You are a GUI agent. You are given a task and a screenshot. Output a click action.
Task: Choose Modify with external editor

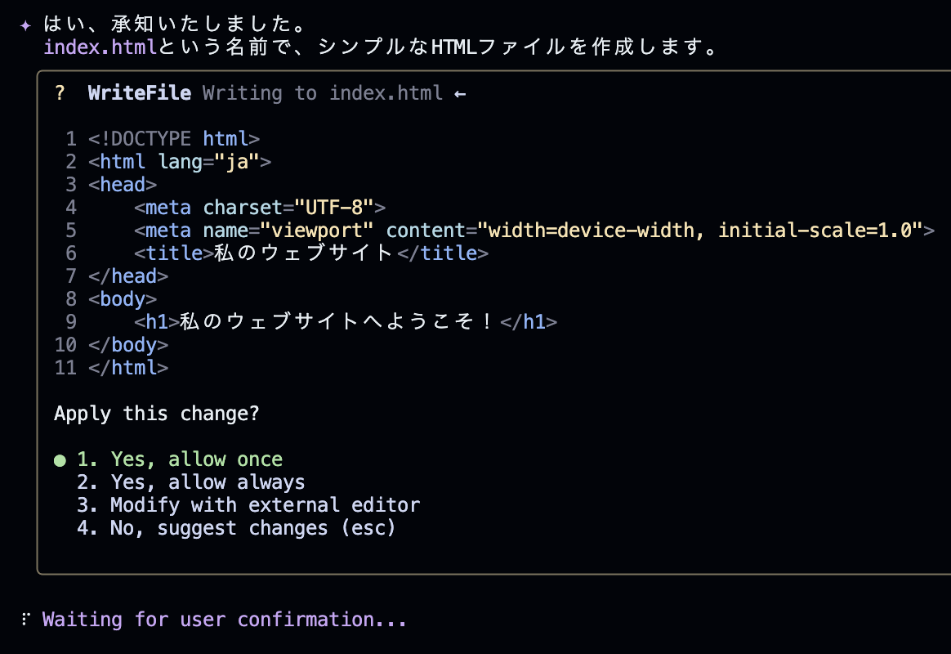pyautogui.click(x=248, y=505)
